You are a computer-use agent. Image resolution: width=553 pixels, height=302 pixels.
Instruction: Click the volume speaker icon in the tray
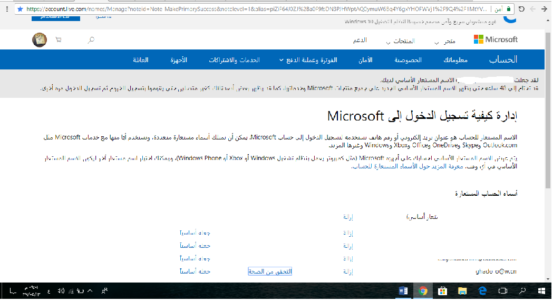click(61, 291)
